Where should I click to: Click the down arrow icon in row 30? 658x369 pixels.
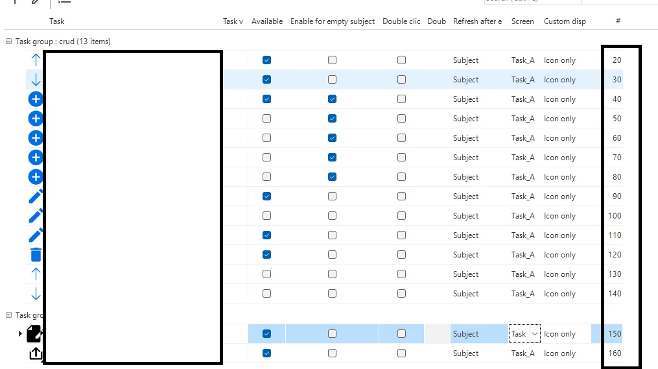[36, 79]
